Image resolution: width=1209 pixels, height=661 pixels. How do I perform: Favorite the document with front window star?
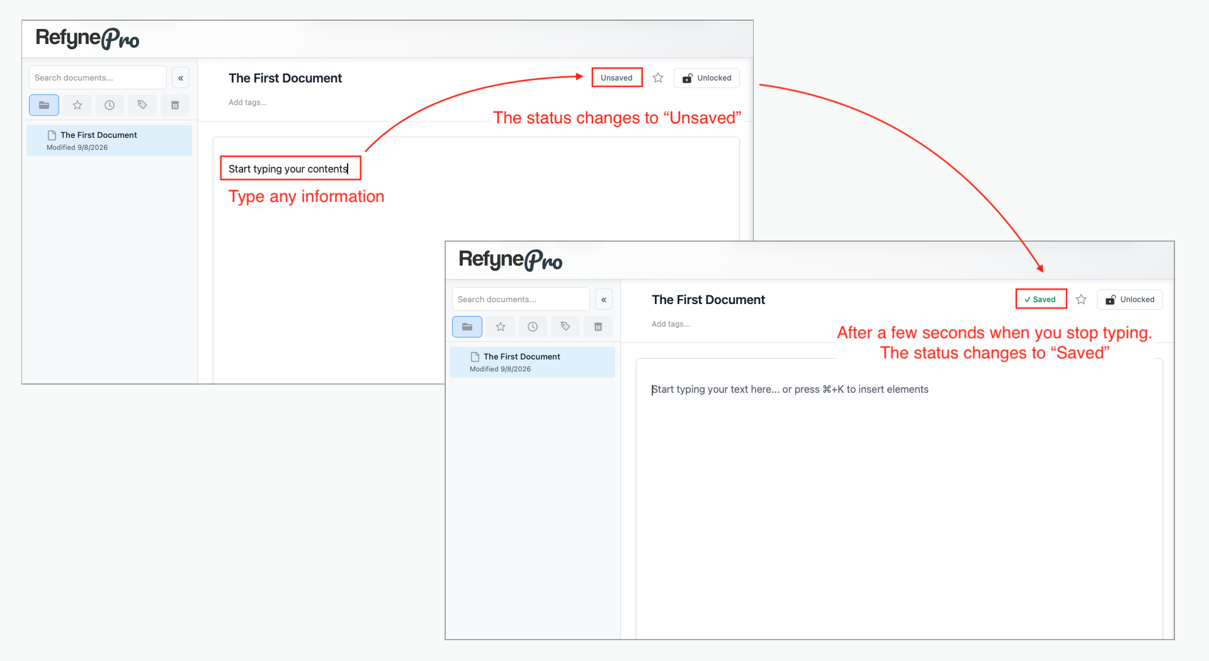click(x=1081, y=300)
